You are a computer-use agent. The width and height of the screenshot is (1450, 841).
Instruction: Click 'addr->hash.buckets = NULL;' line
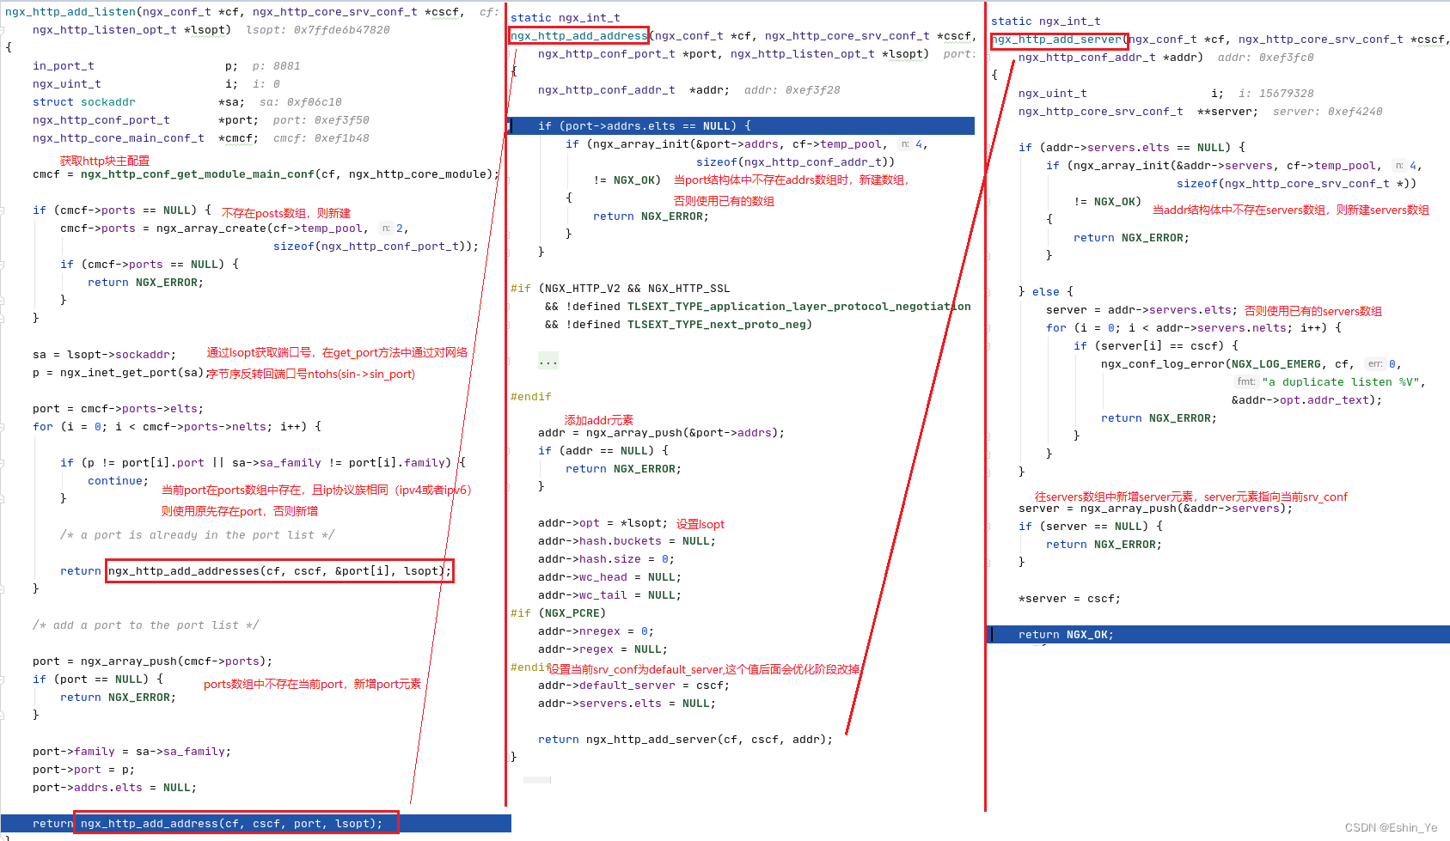pyautogui.click(x=627, y=541)
